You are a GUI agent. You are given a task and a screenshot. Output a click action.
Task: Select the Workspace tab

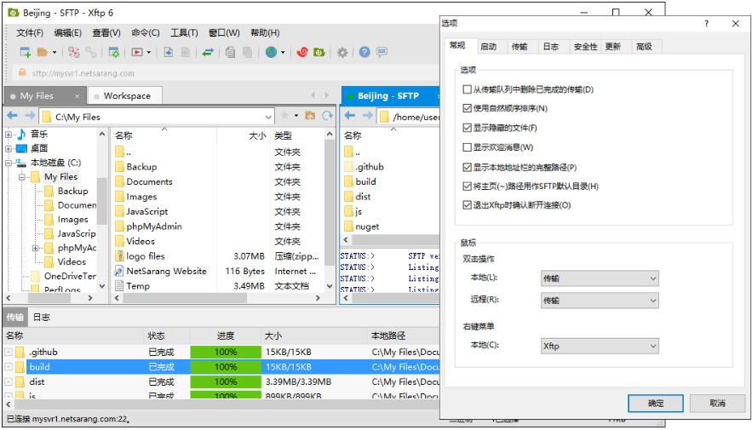(126, 96)
